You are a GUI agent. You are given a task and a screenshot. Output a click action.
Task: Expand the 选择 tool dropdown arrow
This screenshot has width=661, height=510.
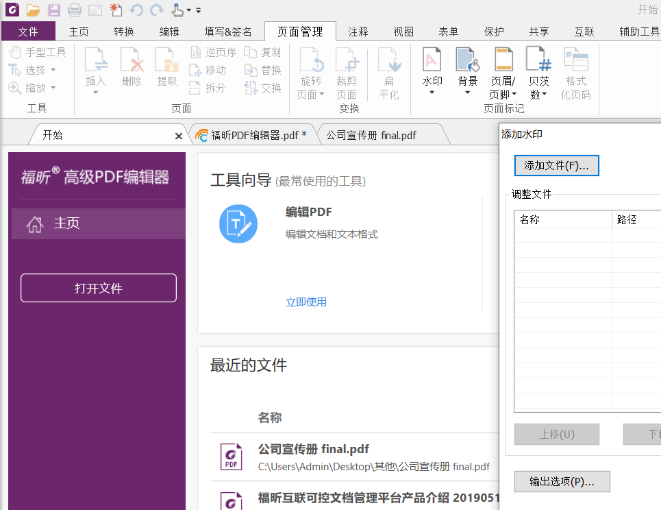(x=53, y=70)
